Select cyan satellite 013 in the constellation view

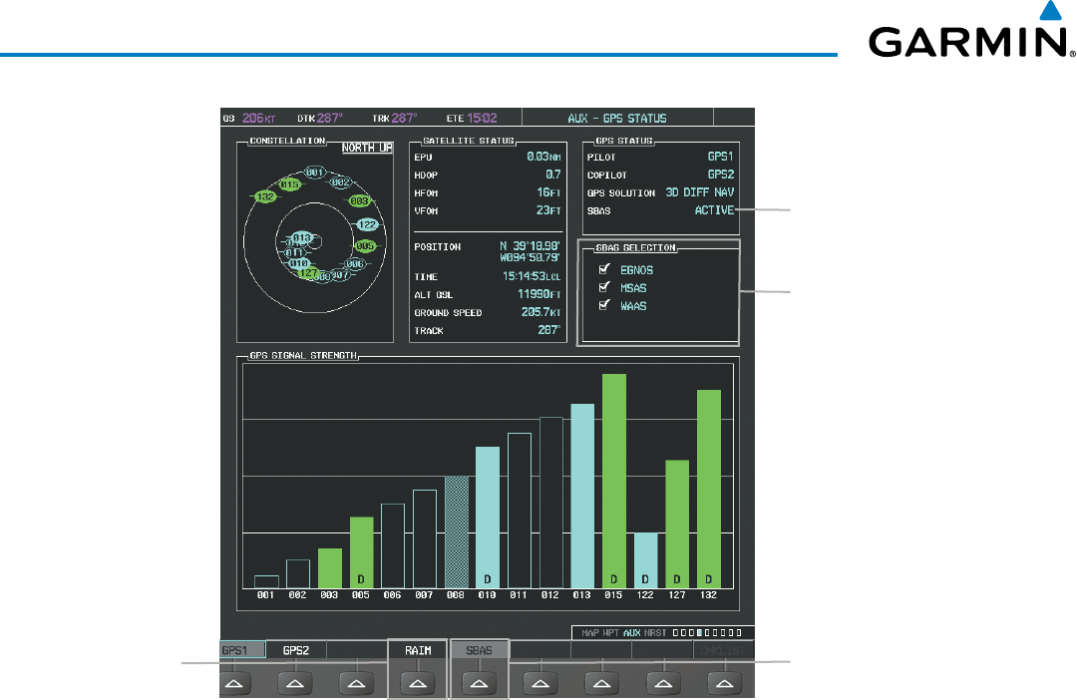point(302,237)
